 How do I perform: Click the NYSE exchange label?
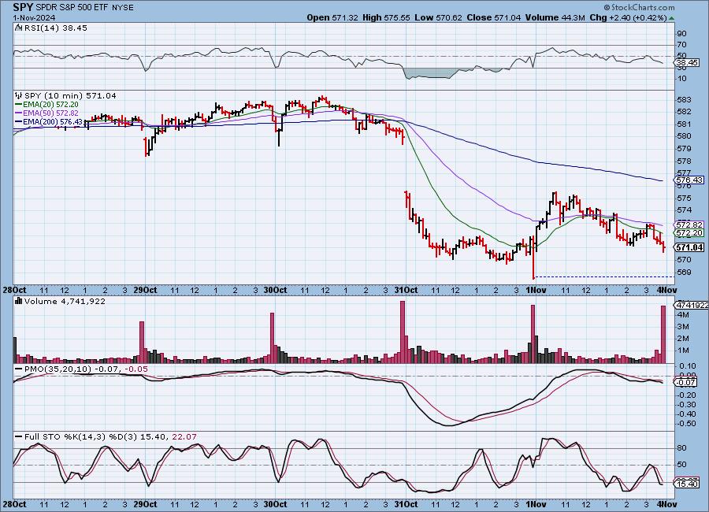122,8
